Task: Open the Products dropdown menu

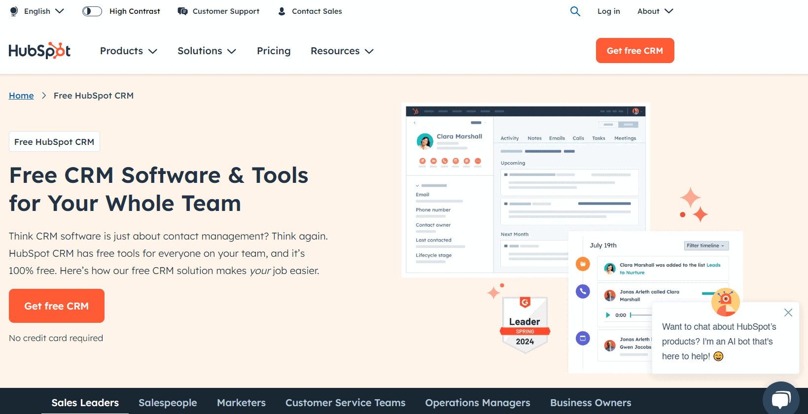Action: [x=129, y=51]
